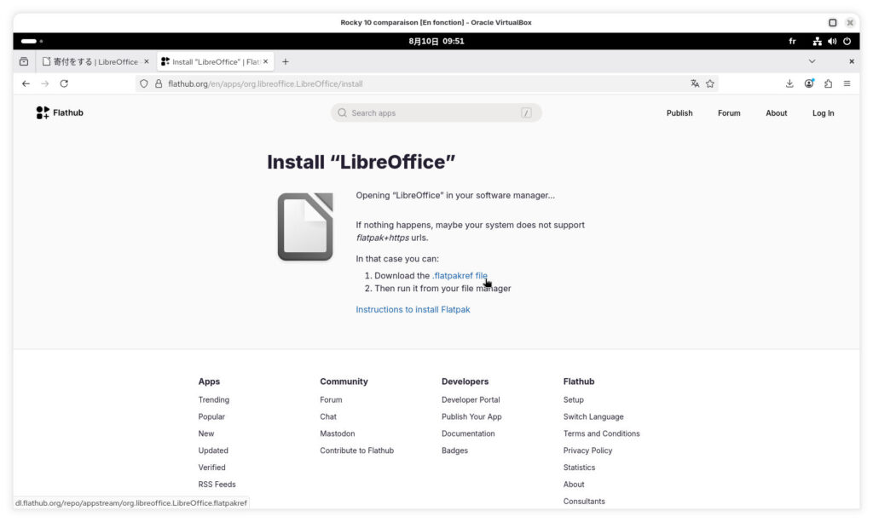This screenshot has height=522, width=873.
Task: Open About under Flathub footer column
Action: coord(574,485)
